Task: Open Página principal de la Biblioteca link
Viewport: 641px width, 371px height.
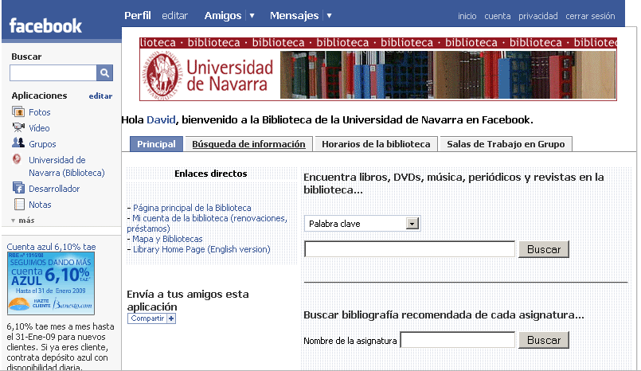Action: pos(192,208)
